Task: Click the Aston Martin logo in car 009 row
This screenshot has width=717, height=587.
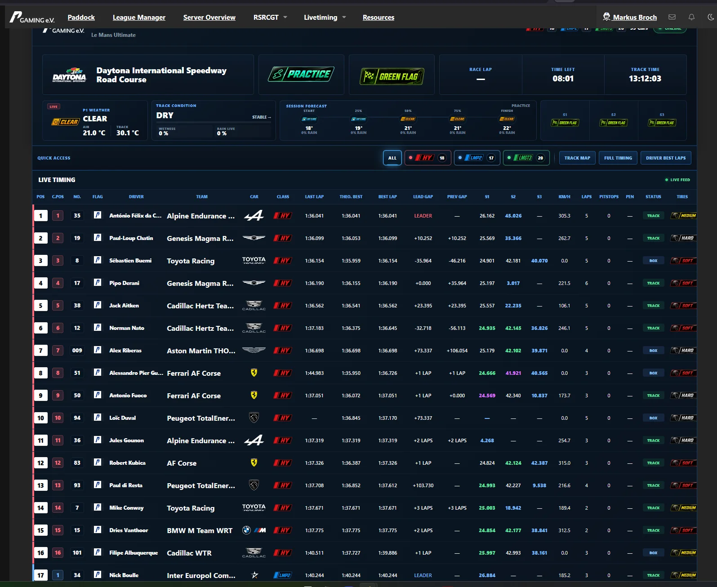Action: (x=254, y=350)
